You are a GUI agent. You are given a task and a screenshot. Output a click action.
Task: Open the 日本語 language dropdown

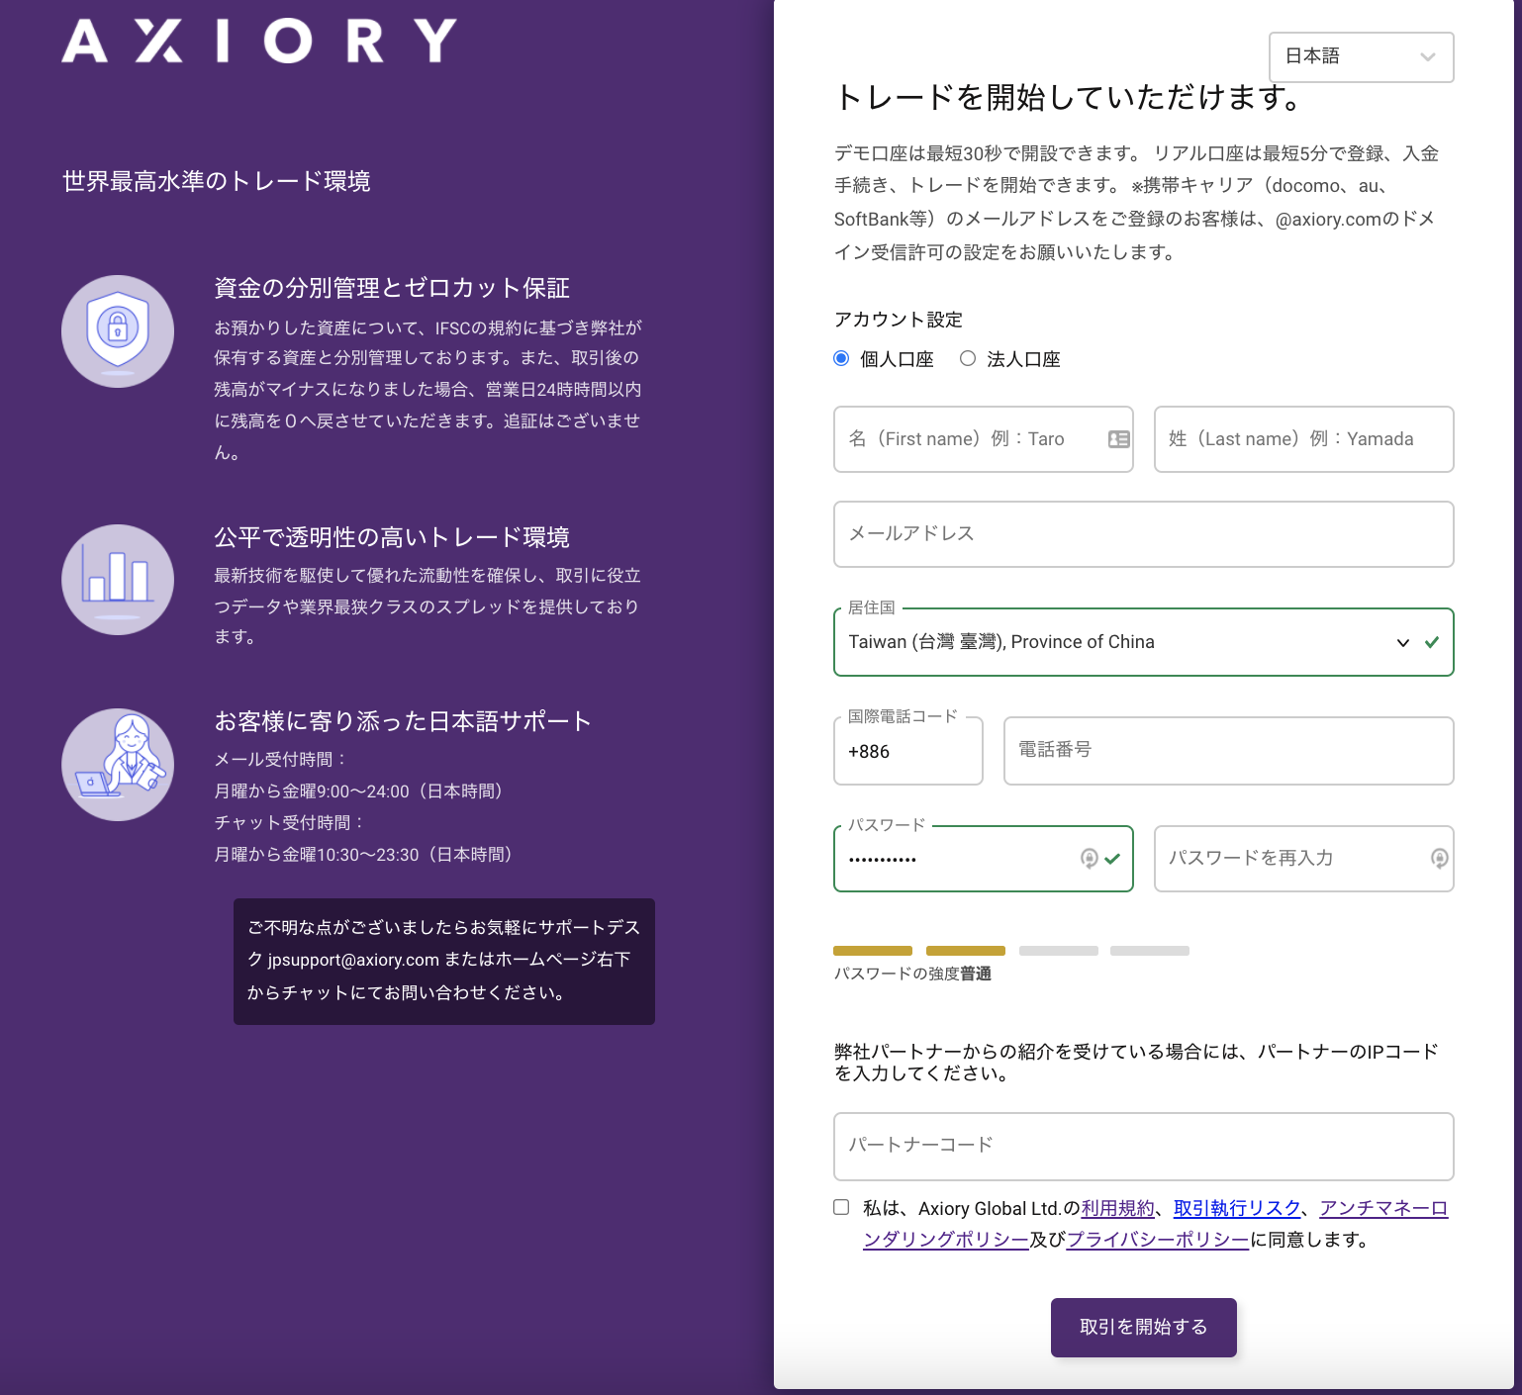tap(1361, 56)
